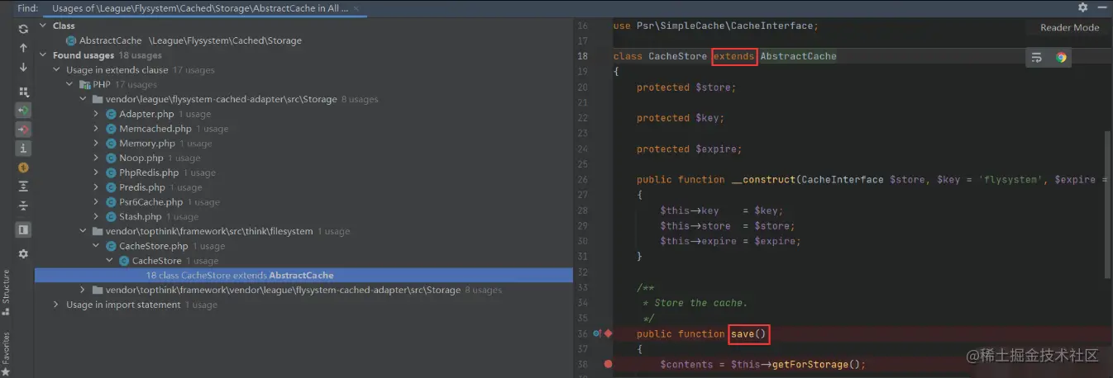The height and width of the screenshot is (378, 1113).
Task: Go to next occurrence with down arrow
Action: click(x=23, y=68)
